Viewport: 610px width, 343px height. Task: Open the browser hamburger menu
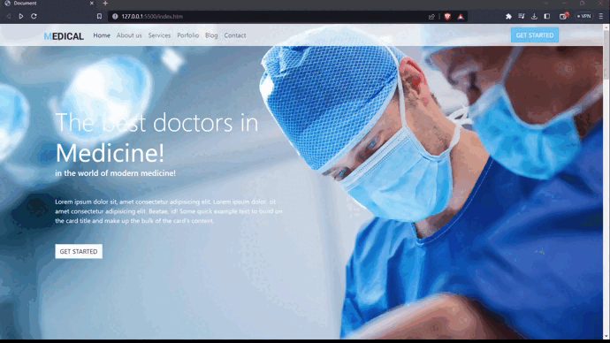pyautogui.click(x=601, y=16)
